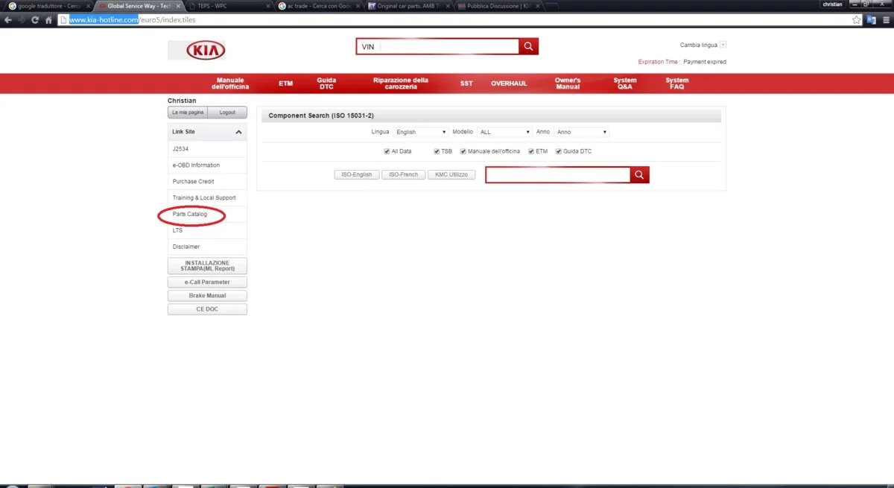Close the google traduttore tab

[88, 5]
